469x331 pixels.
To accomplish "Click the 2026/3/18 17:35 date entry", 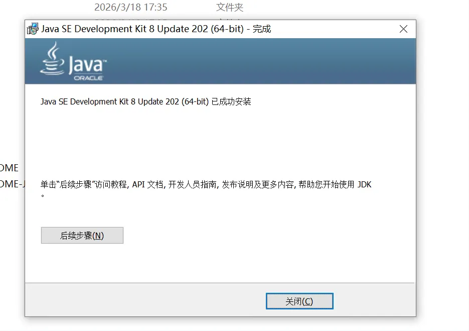I will (x=131, y=7).
